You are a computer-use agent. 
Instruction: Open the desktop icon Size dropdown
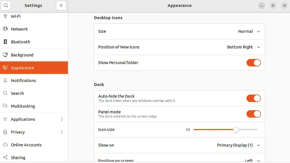click(x=249, y=31)
